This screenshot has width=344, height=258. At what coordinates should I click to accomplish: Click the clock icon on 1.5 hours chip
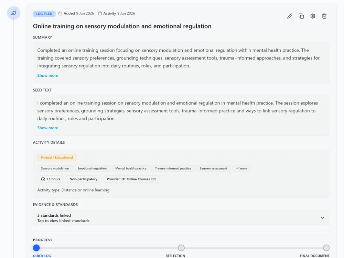43,179
